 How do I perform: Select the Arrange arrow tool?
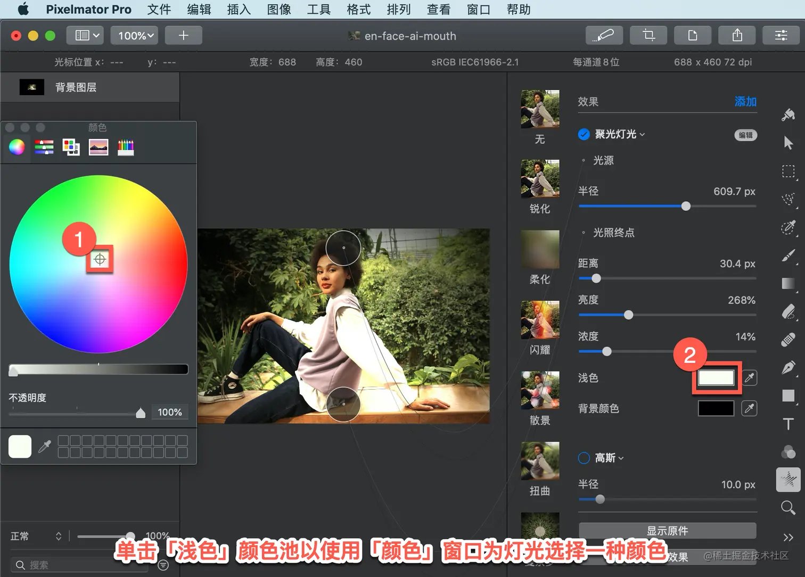tap(788, 143)
